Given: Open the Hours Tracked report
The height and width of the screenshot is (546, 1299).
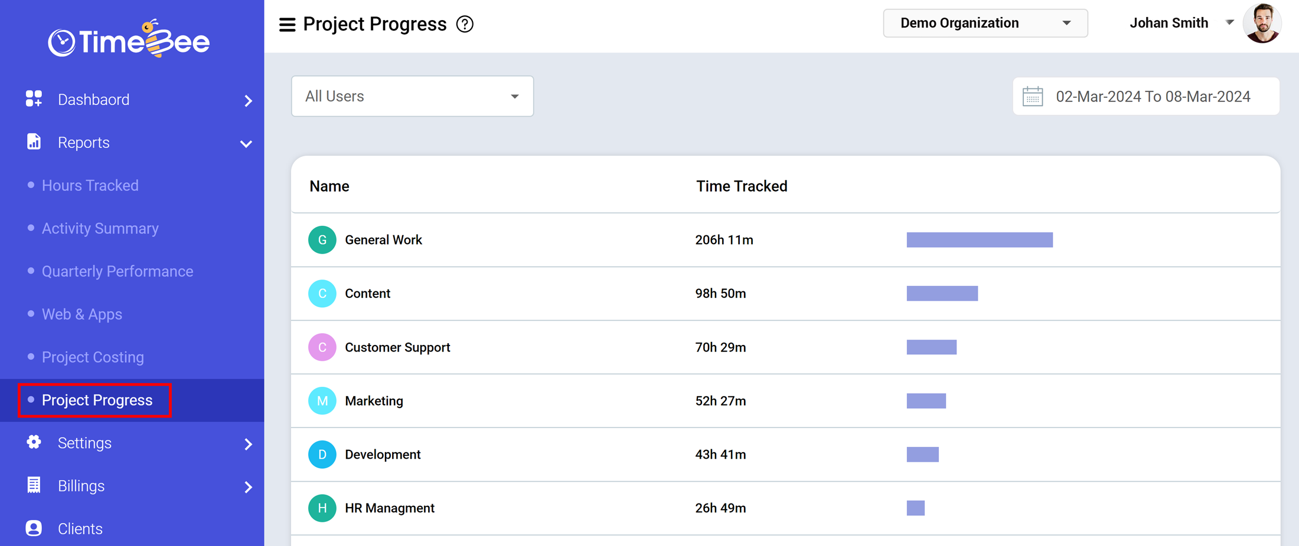Looking at the screenshot, I should coord(90,185).
